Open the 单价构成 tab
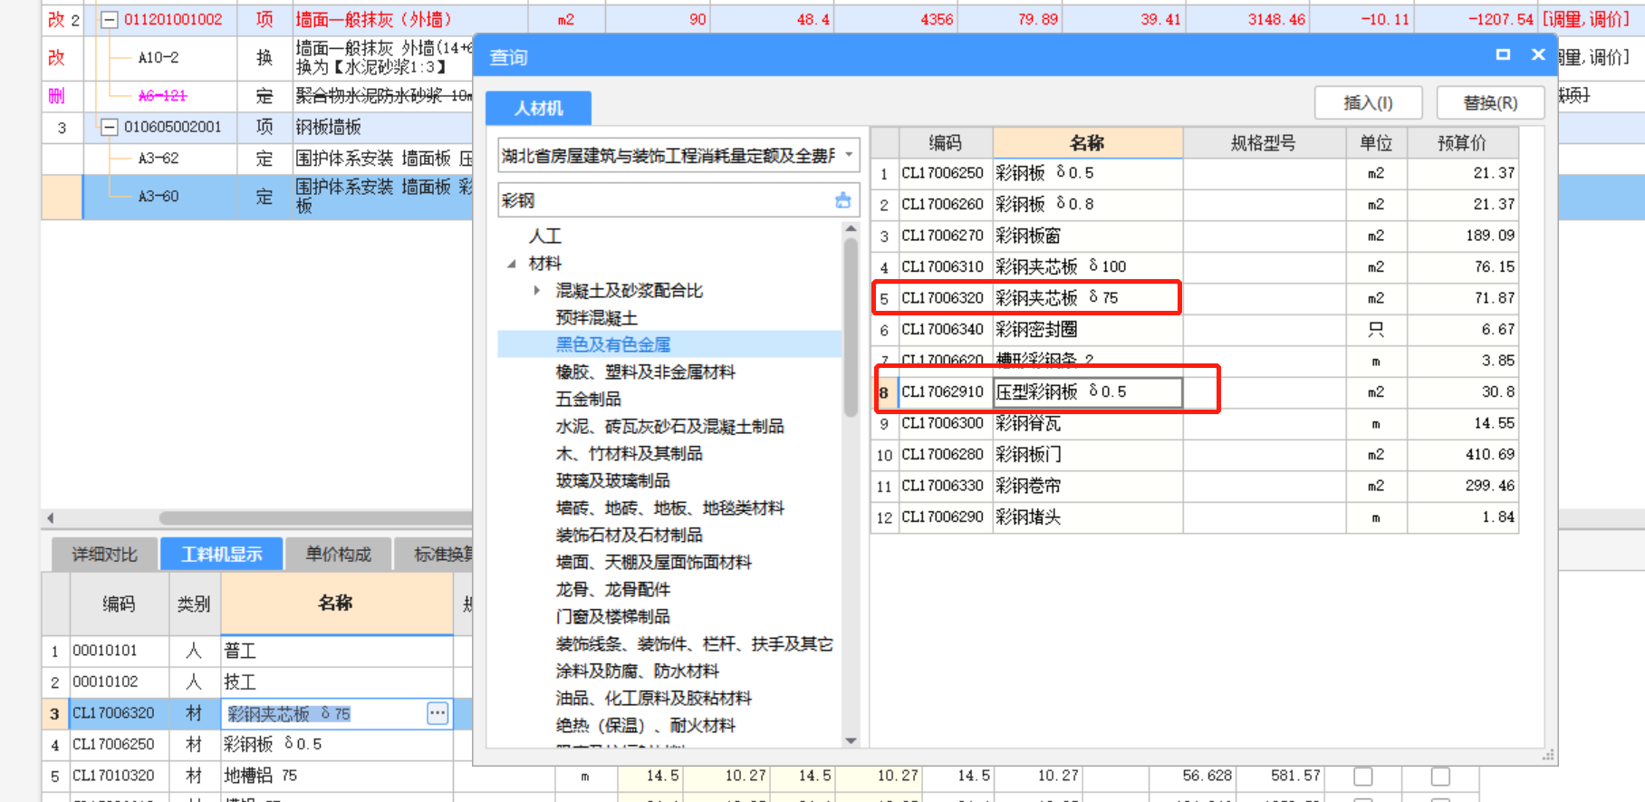This screenshot has width=1645, height=802. click(338, 554)
